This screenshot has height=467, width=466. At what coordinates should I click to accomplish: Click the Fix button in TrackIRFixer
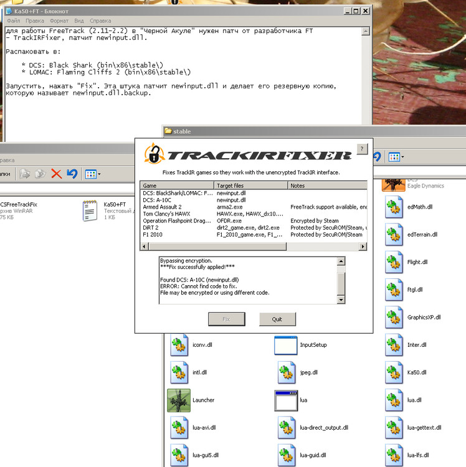click(x=226, y=319)
